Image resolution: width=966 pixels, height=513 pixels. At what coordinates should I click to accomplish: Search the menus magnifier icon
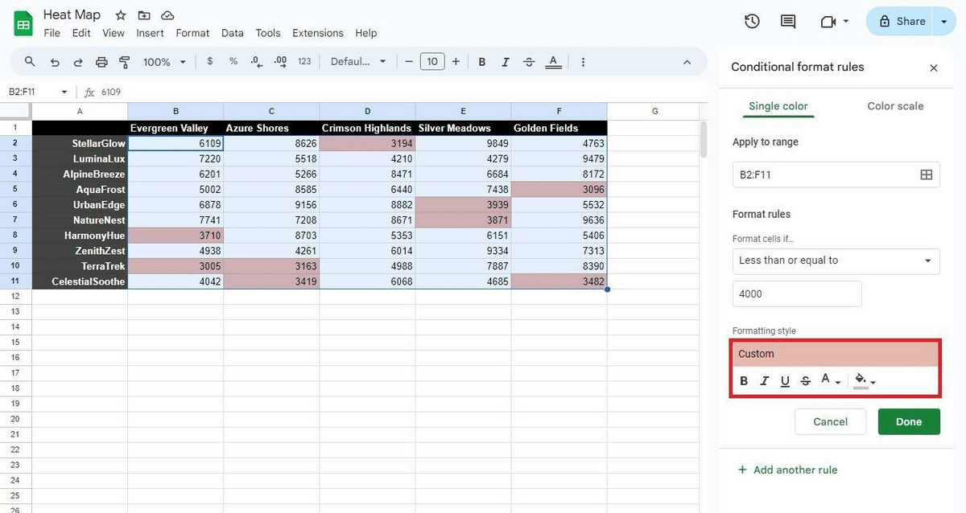coord(30,62)
